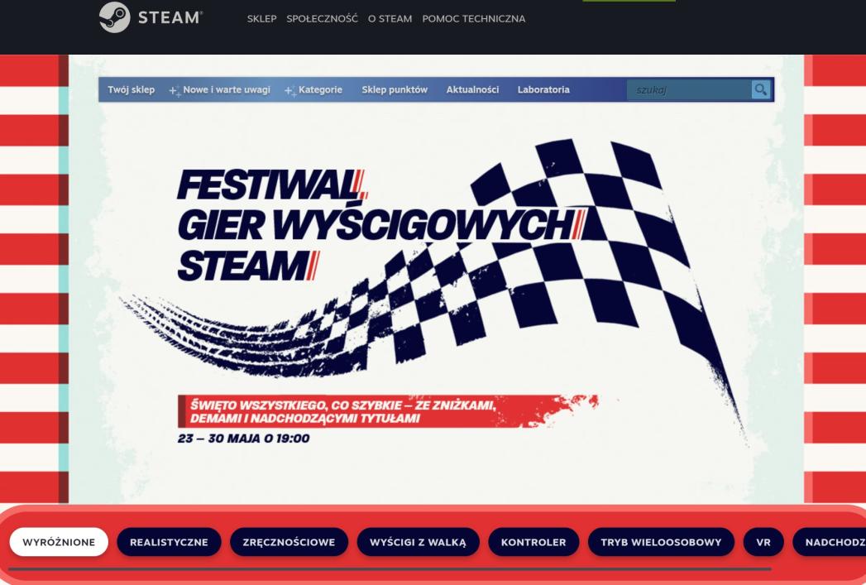This screenshot has width=866, height=585.
Task: Toggle the ZRĘCZNOŚCIOWE filter
Action: point(289,542)
